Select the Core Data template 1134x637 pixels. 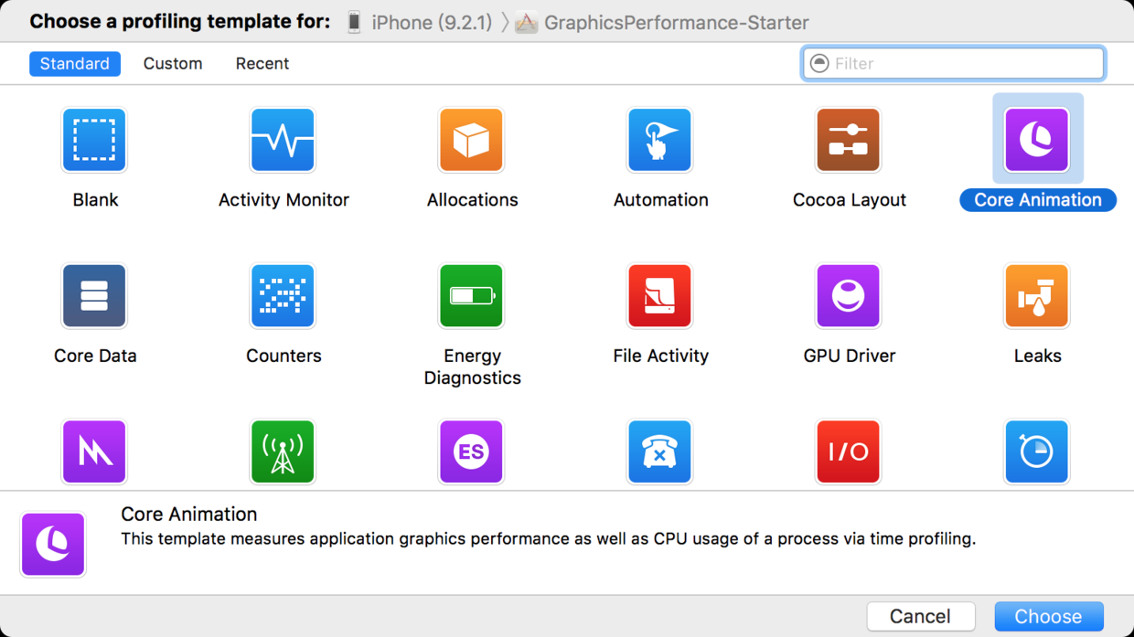pos(94,296)
